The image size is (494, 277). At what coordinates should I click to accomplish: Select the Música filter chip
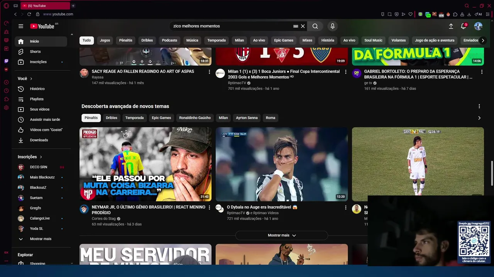click(192, 40)
